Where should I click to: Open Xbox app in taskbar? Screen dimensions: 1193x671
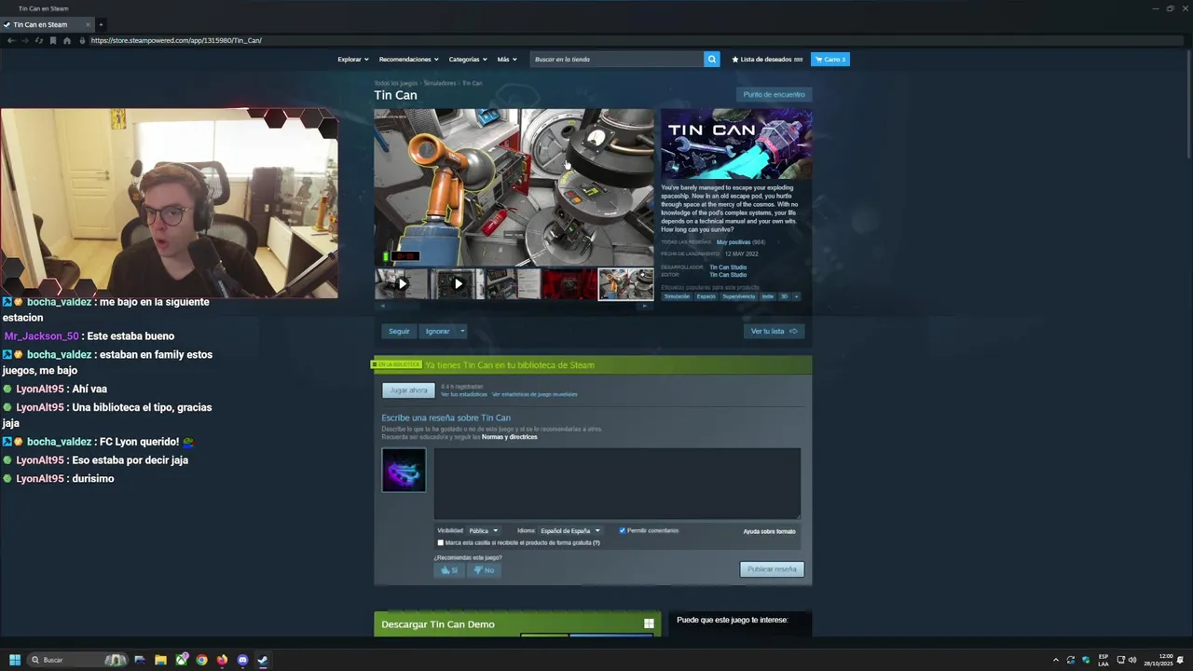[x=181, y=660]
